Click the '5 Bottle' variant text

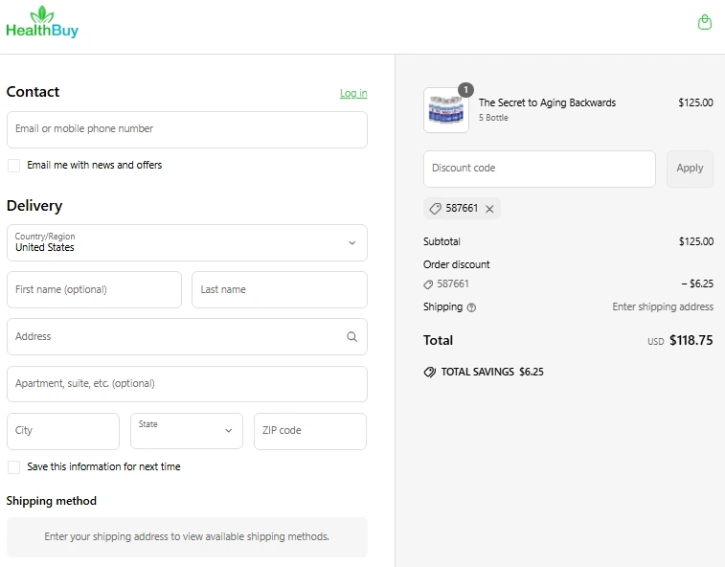[x=493, y=118]
